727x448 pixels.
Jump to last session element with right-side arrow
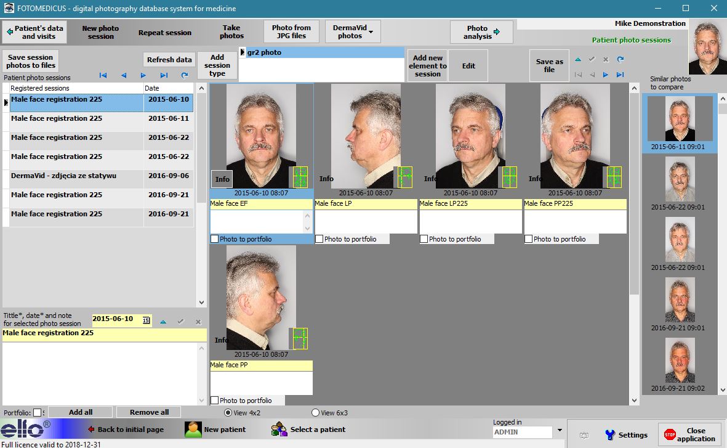click(x=621, y=75)
